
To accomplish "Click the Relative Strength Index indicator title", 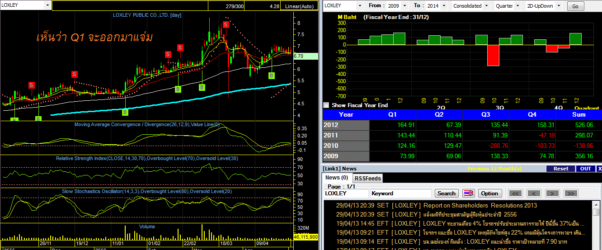I will click(x=147, y=158).
